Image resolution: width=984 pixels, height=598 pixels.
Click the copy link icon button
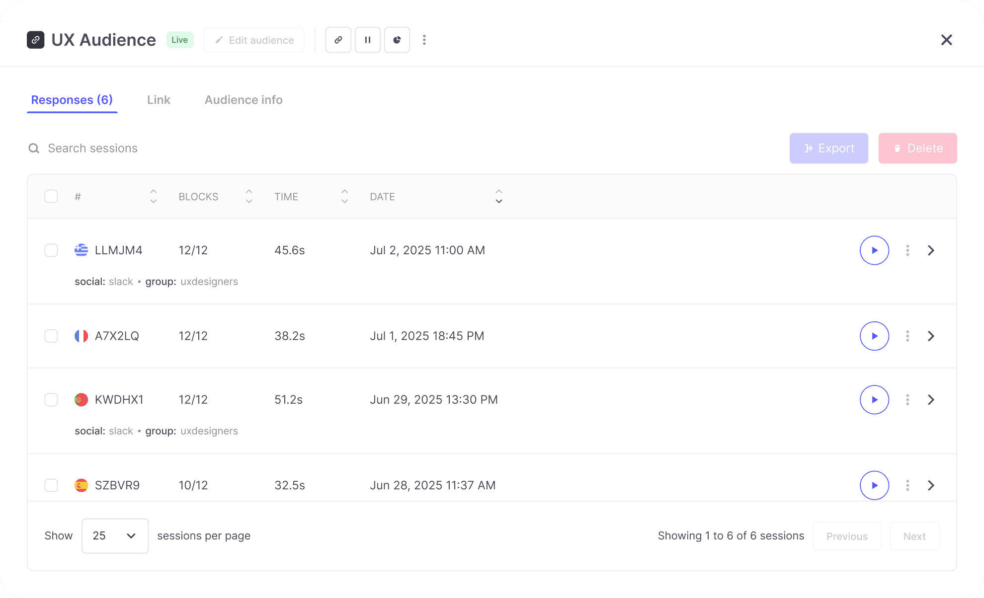338,40
